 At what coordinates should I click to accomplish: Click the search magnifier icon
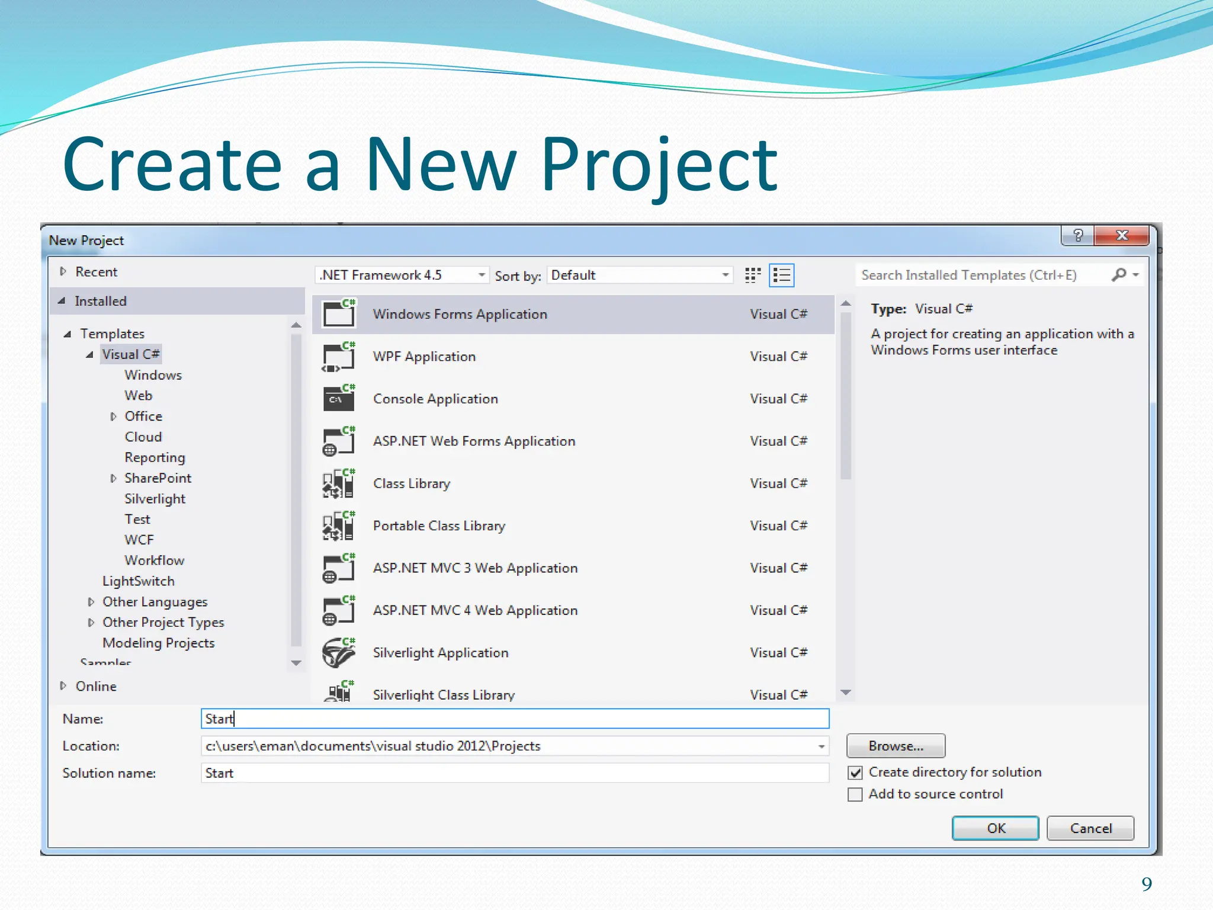(x=1119, y=274)
